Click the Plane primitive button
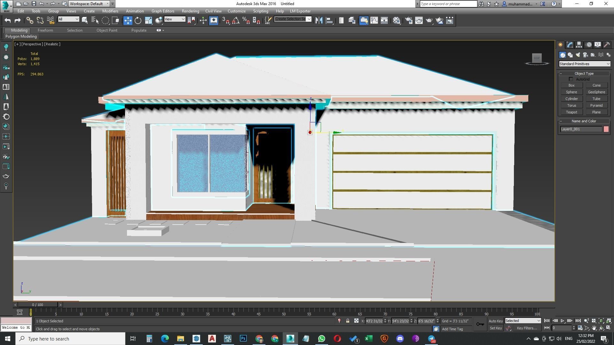 tap(596, 112)
